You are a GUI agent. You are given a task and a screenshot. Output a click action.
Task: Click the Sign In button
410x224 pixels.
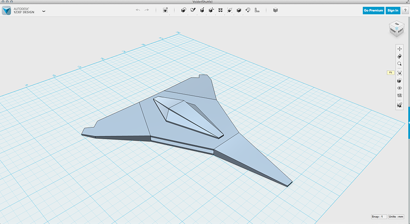click(393, 10)
